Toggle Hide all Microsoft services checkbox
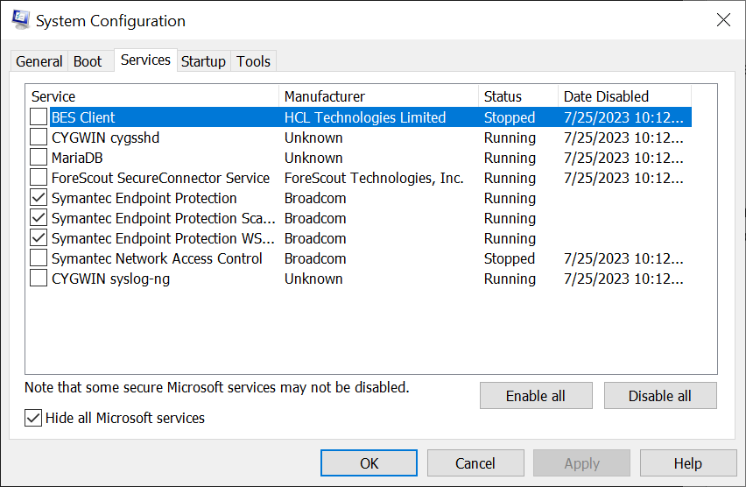 pos(33,418)
